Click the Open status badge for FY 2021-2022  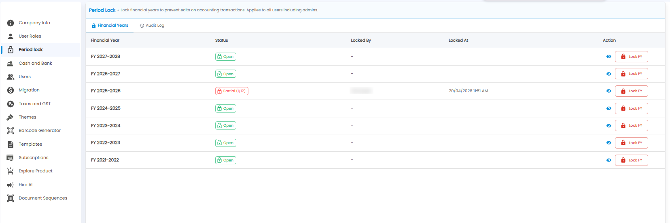(225, 160)
